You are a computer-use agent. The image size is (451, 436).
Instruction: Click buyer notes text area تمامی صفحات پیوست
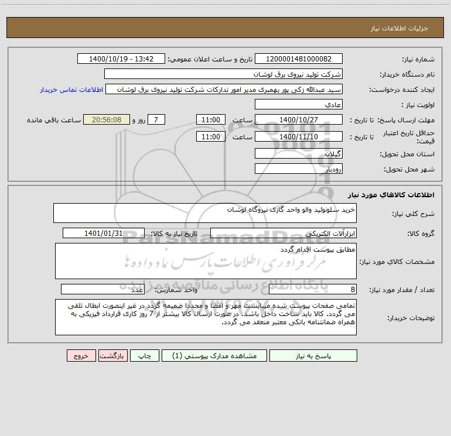click(206, 317)
